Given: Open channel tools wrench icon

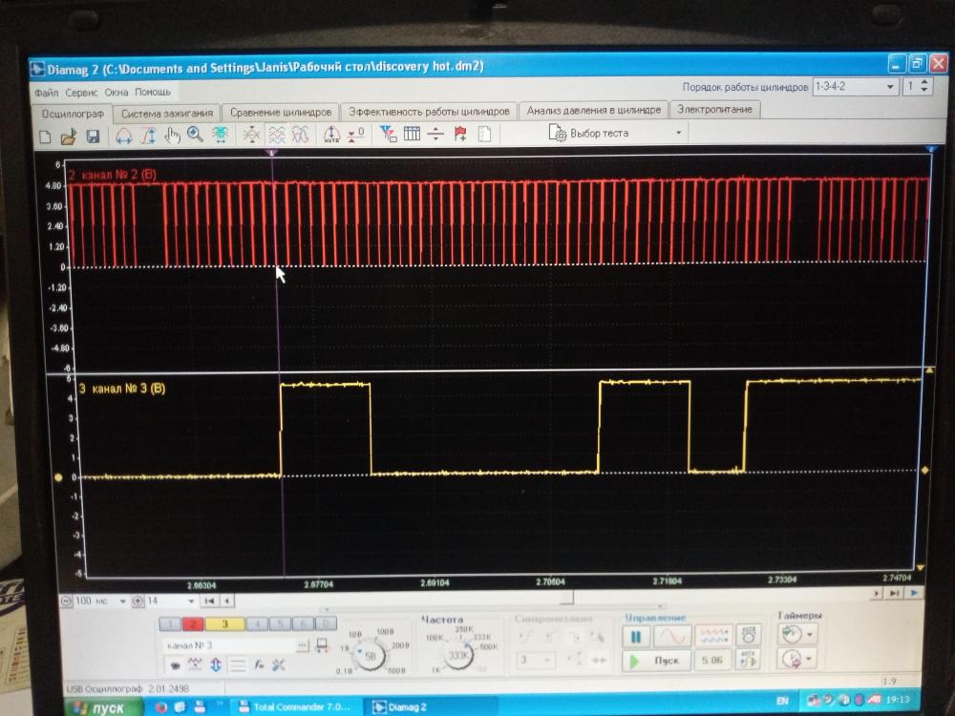Looking at the screenshot, I should [278, 665].
